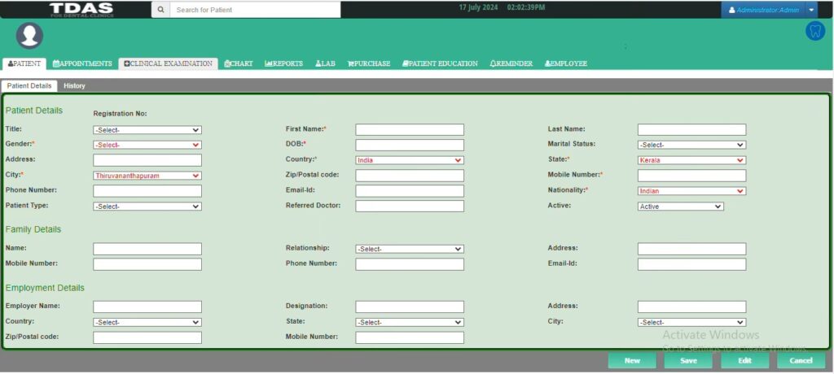The image size is (834, 374).
Task: Open the Purchase menu tab
Action: (x=368, y=63)
